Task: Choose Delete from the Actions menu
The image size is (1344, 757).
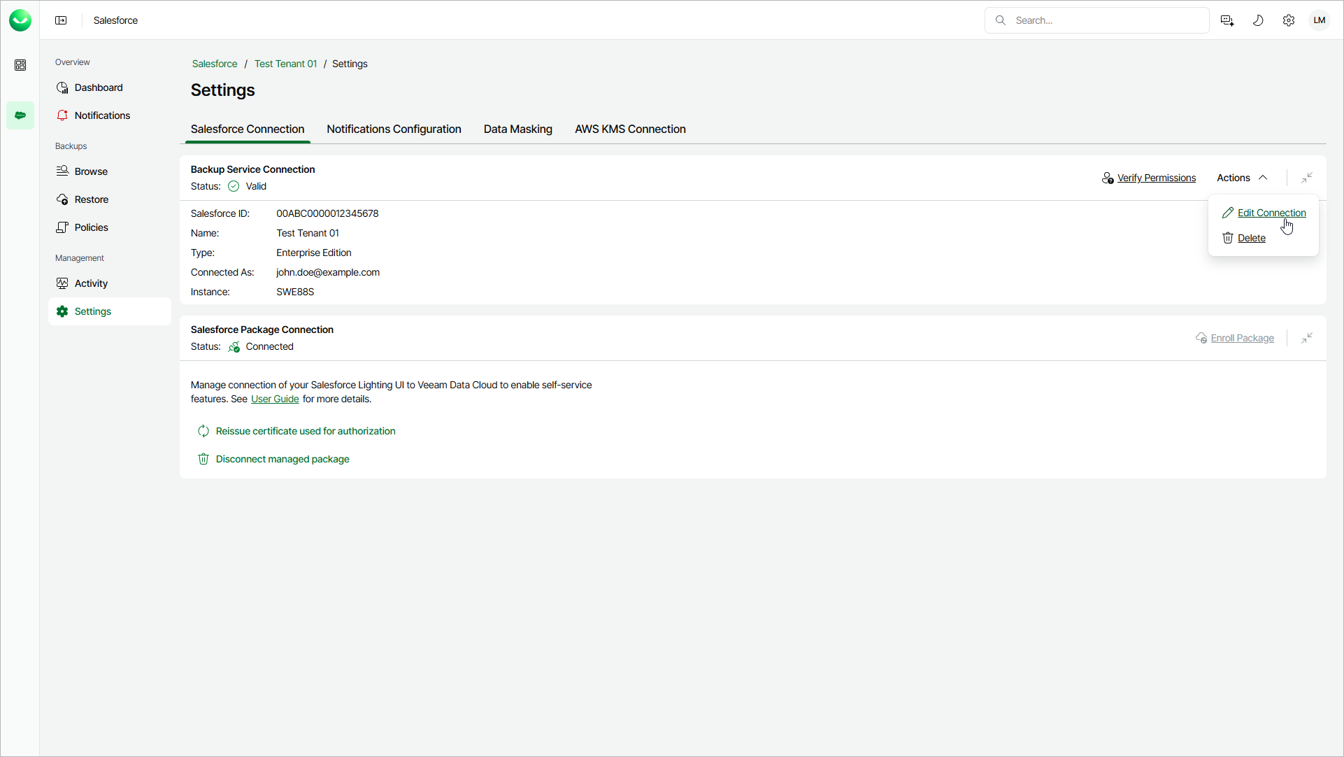Action: (1251, 238)
